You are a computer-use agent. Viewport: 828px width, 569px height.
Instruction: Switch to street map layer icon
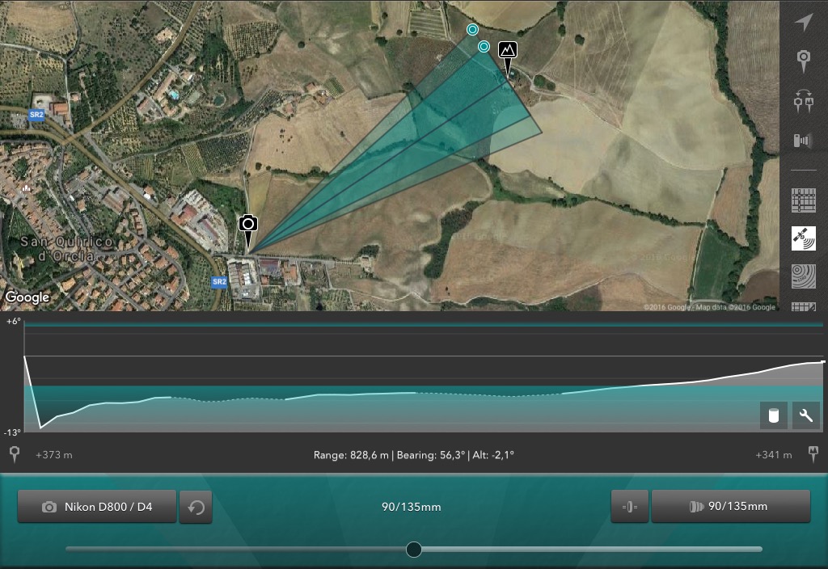click(x=803, y=200)
